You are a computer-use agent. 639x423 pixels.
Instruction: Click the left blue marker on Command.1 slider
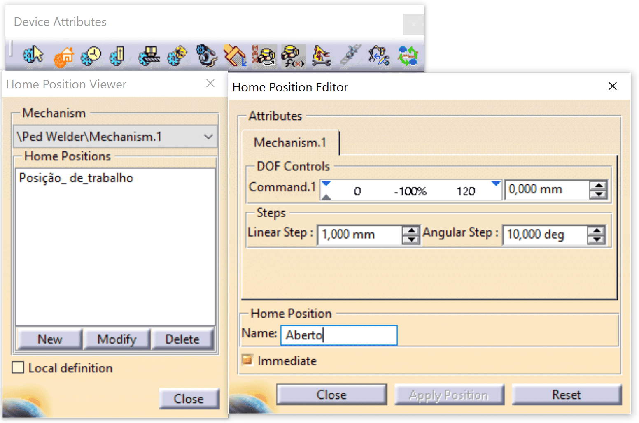pos(326,184)
